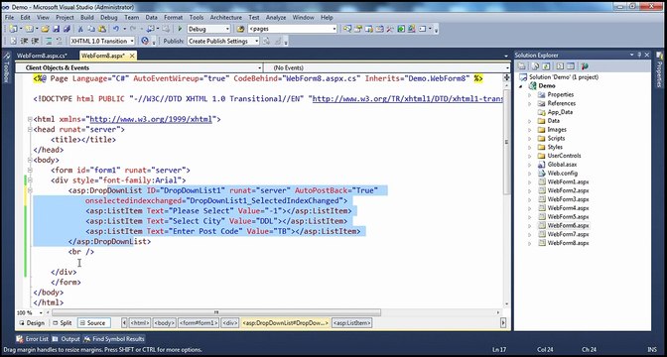
Task: Collapse the html element outline box
Action: point(30,119)
